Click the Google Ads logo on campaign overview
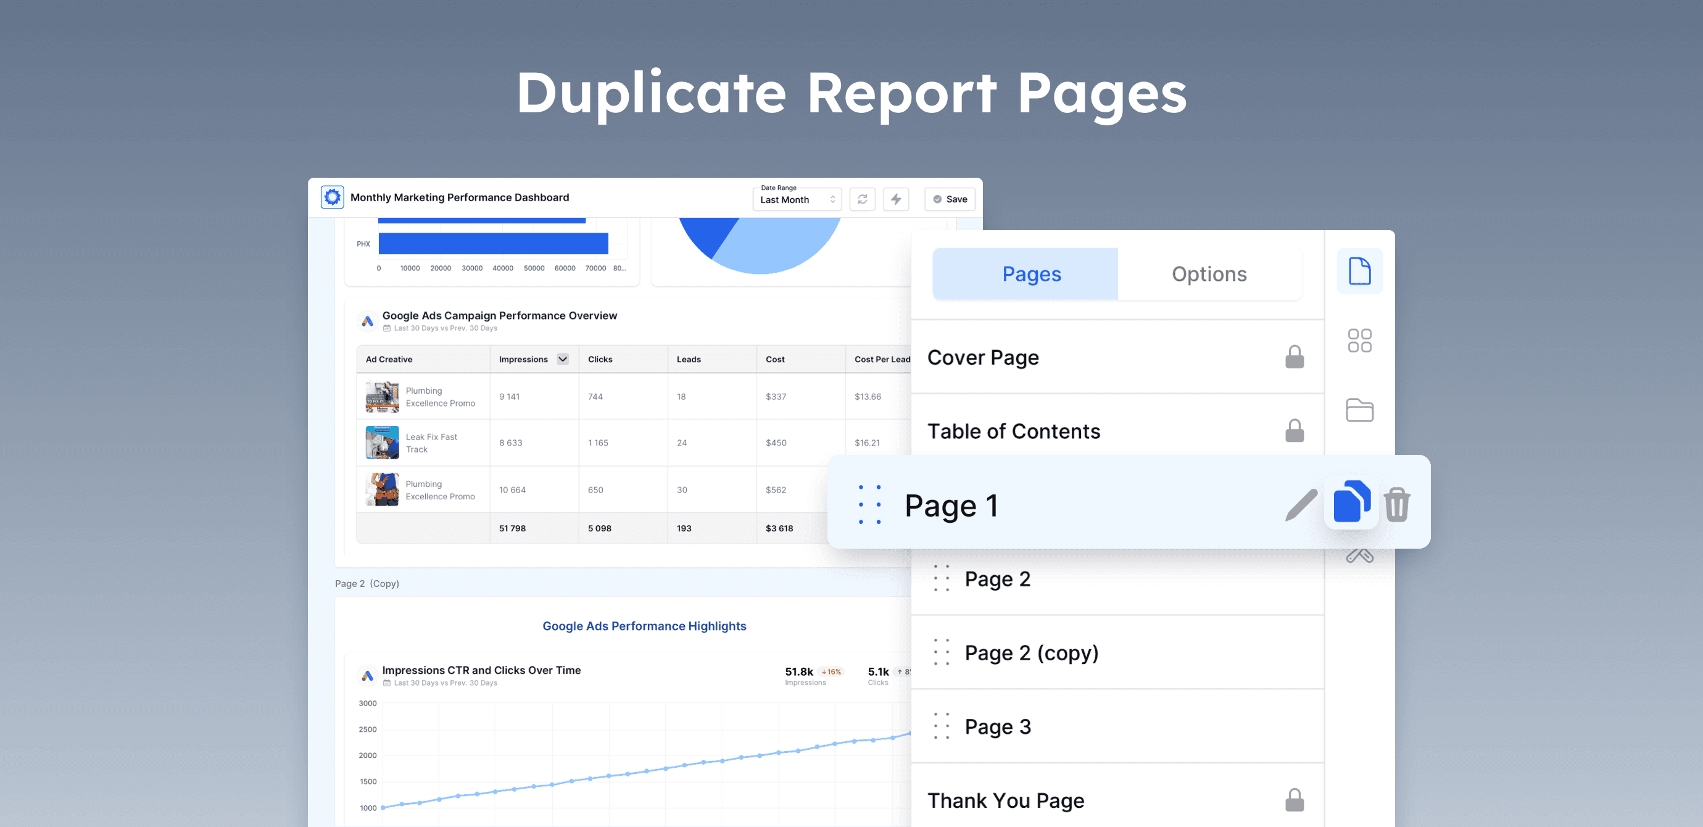1703x827 pixels. pyautogui.click(x=368, y=321)
